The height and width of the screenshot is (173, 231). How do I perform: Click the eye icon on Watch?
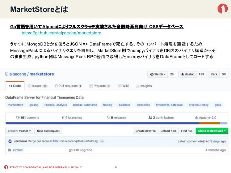[x=152, y=74]
